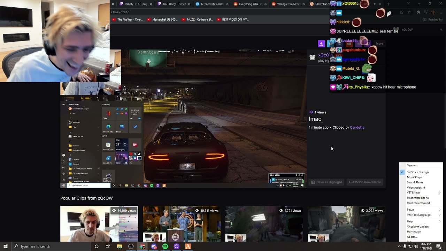The image size is (446, 251).
Task: Open network status tray icon
Action: click(x=410, y=246)
